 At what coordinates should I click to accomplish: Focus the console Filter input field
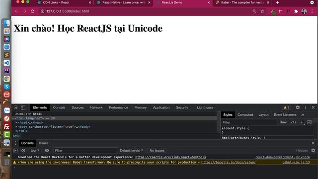pos(85,150)
